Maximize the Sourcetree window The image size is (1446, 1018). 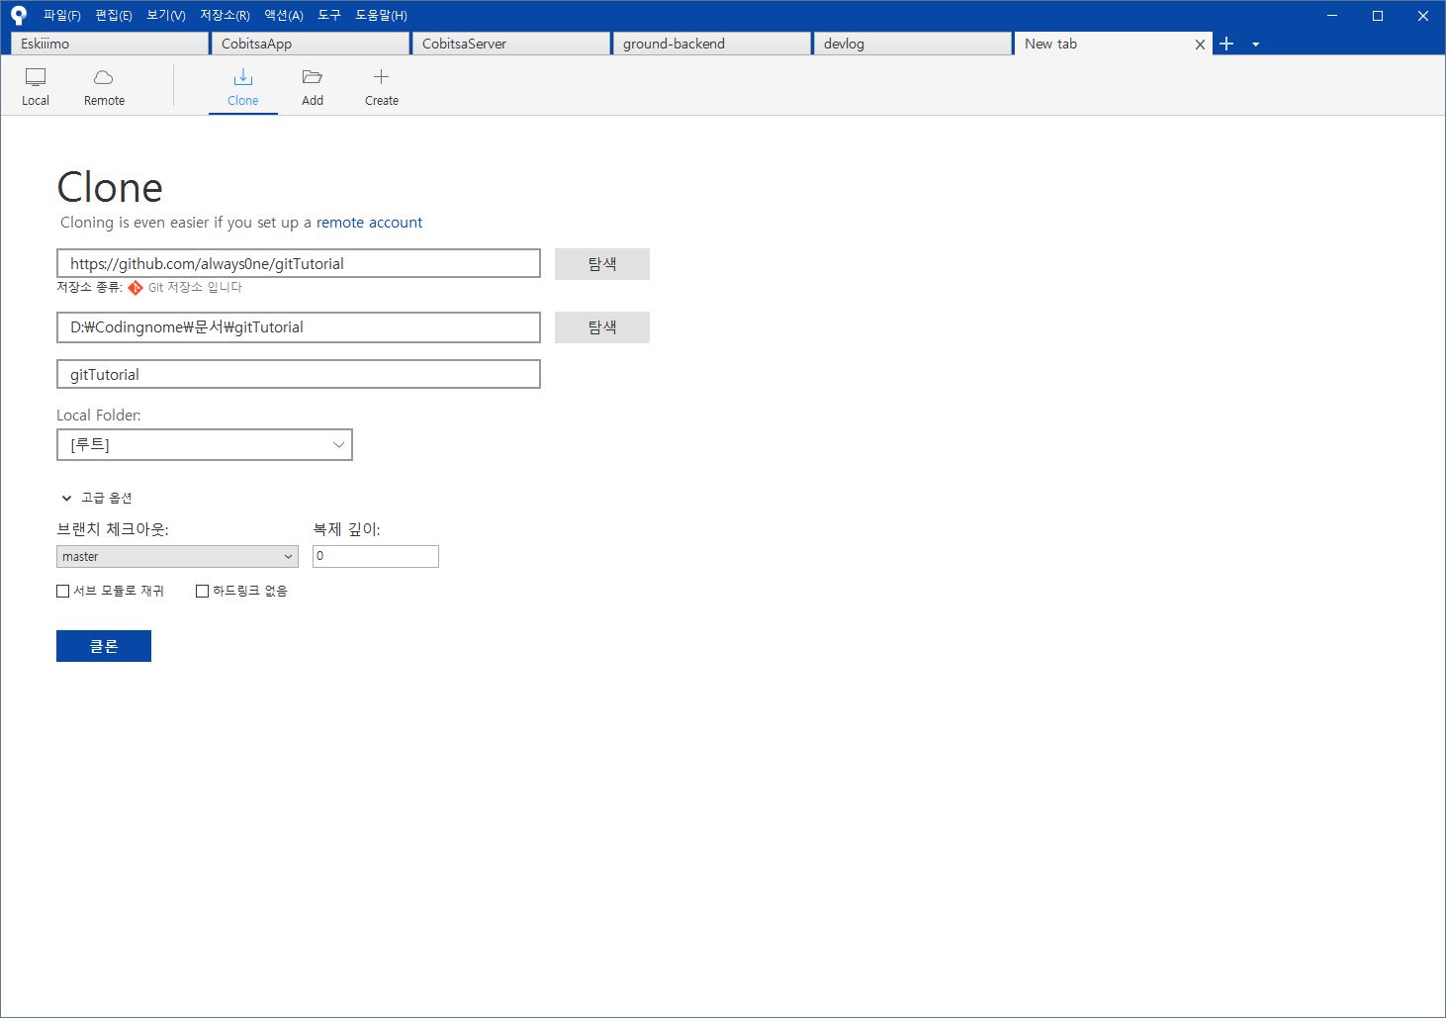click(x=1378, y=15)
